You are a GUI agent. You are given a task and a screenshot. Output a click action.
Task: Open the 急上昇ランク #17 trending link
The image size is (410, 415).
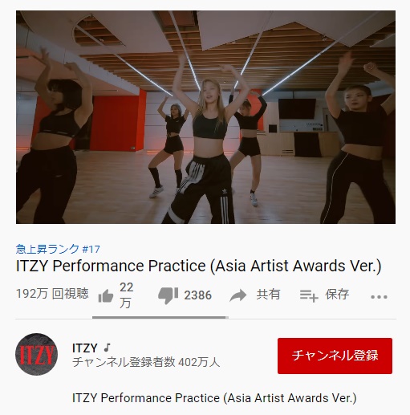click(x=58, y=249)
